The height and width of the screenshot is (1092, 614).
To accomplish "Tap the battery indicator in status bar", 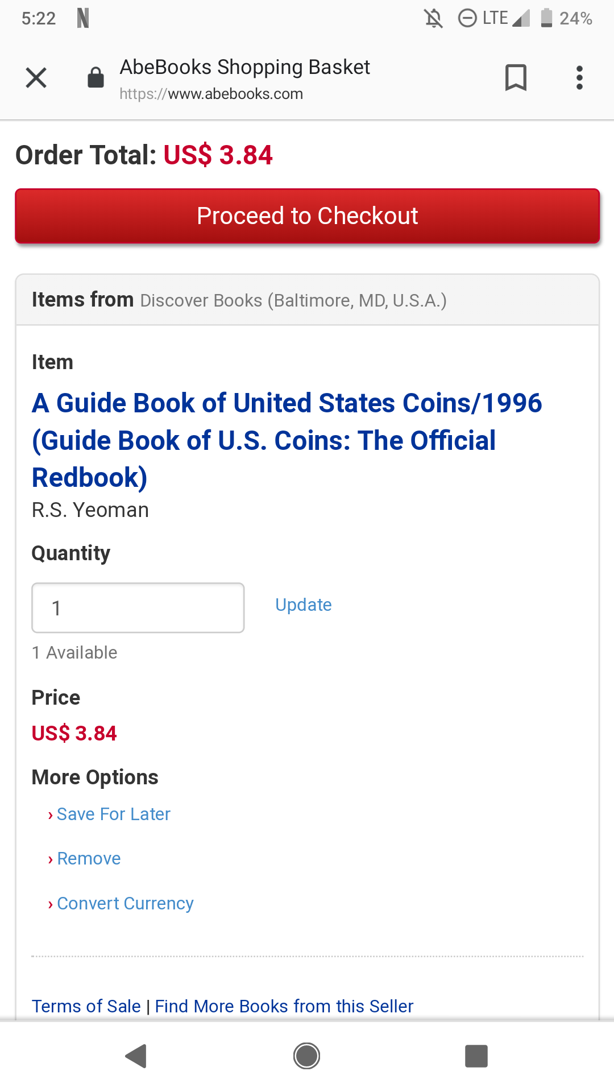I will (546, 18).
